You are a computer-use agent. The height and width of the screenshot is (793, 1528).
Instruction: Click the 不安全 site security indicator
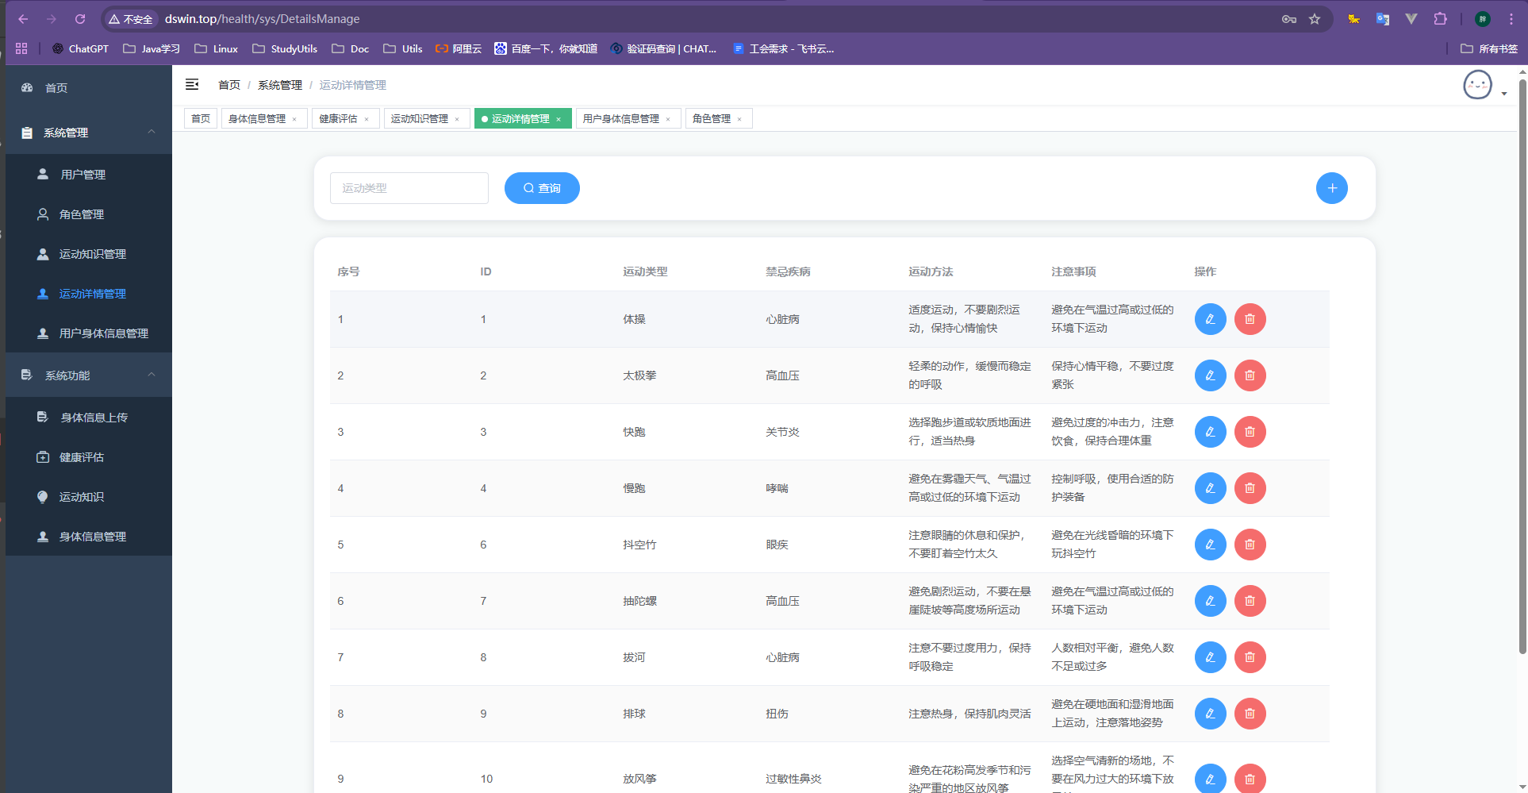point(130,19)
